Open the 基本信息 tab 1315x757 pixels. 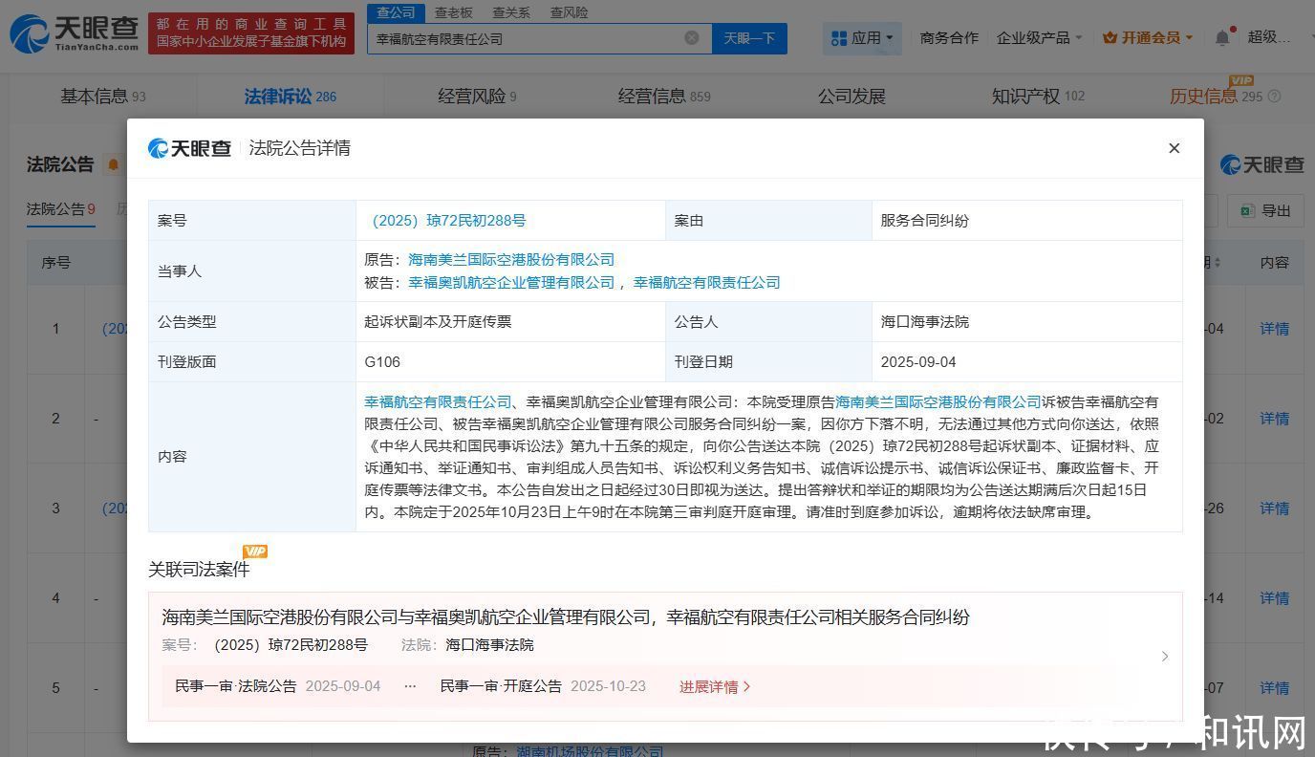coord(103,97)
